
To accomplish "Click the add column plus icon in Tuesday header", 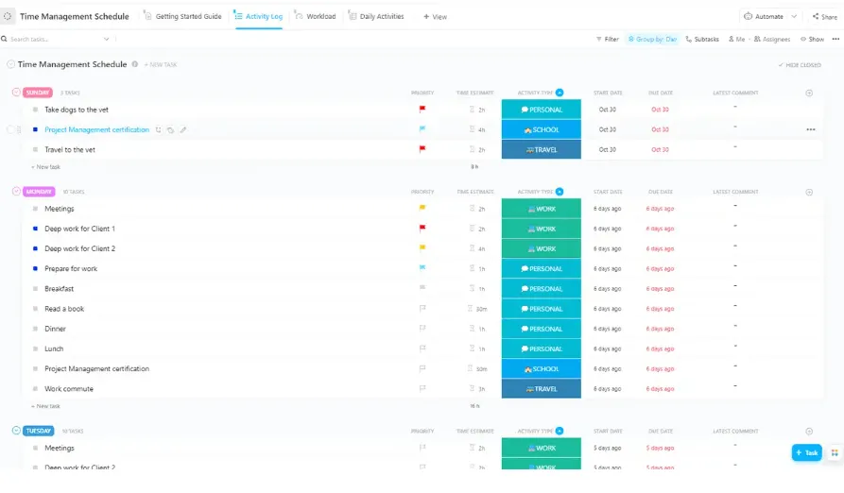I will point(809,432).
